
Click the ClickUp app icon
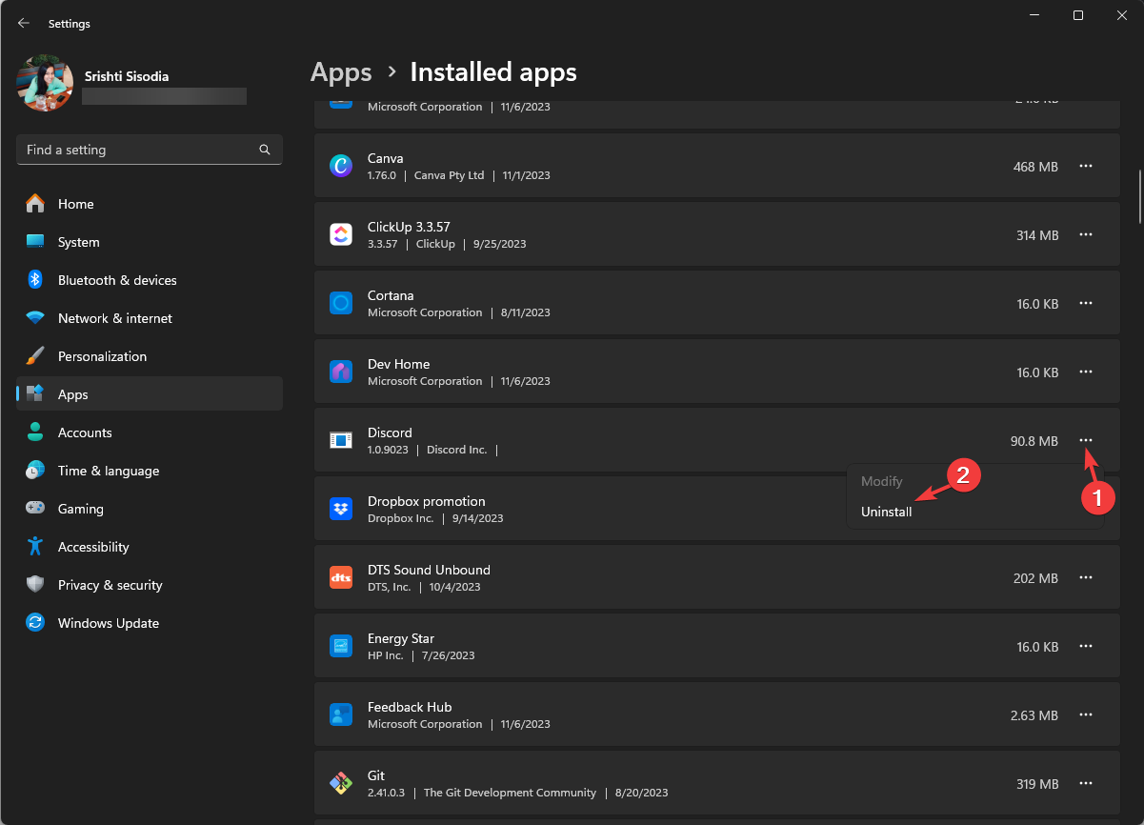coord(341,234)
